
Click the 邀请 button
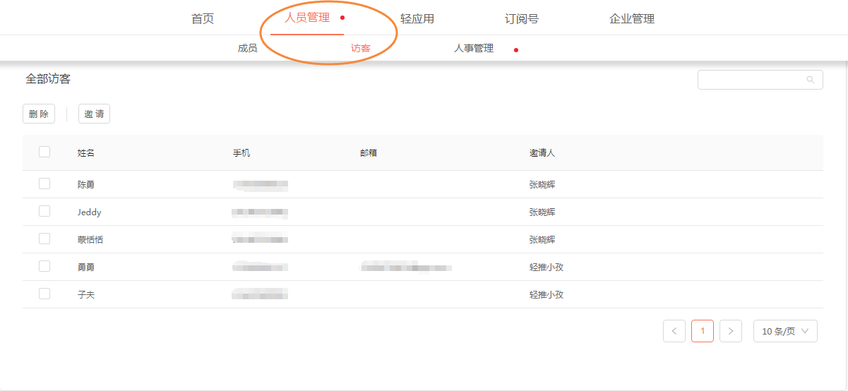coord(94,114)
